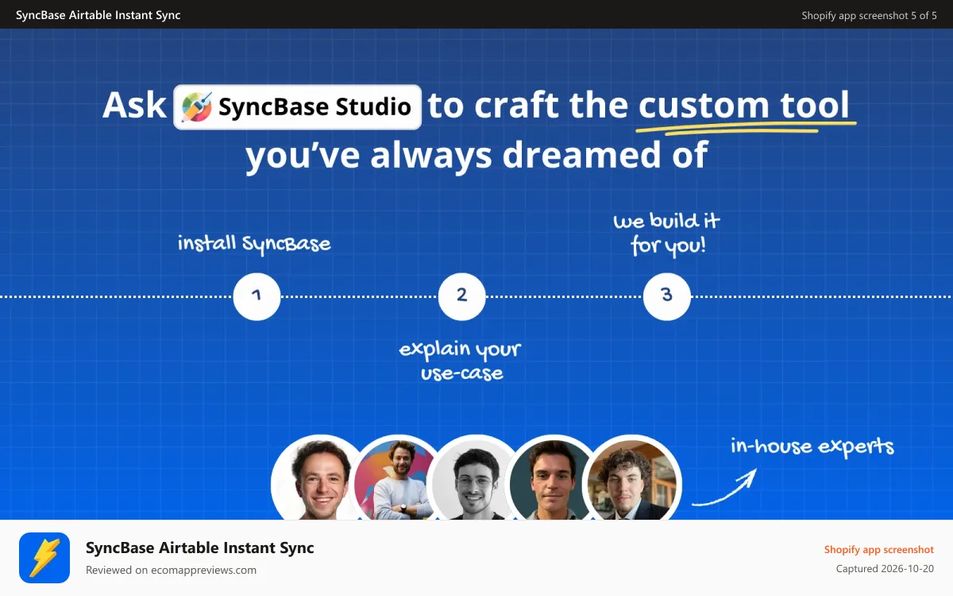This screenshot has height=596, width=953.
Task: Click "you've always dreamed of" headline line
Action: pyautogui.click(x=476, y=155)
